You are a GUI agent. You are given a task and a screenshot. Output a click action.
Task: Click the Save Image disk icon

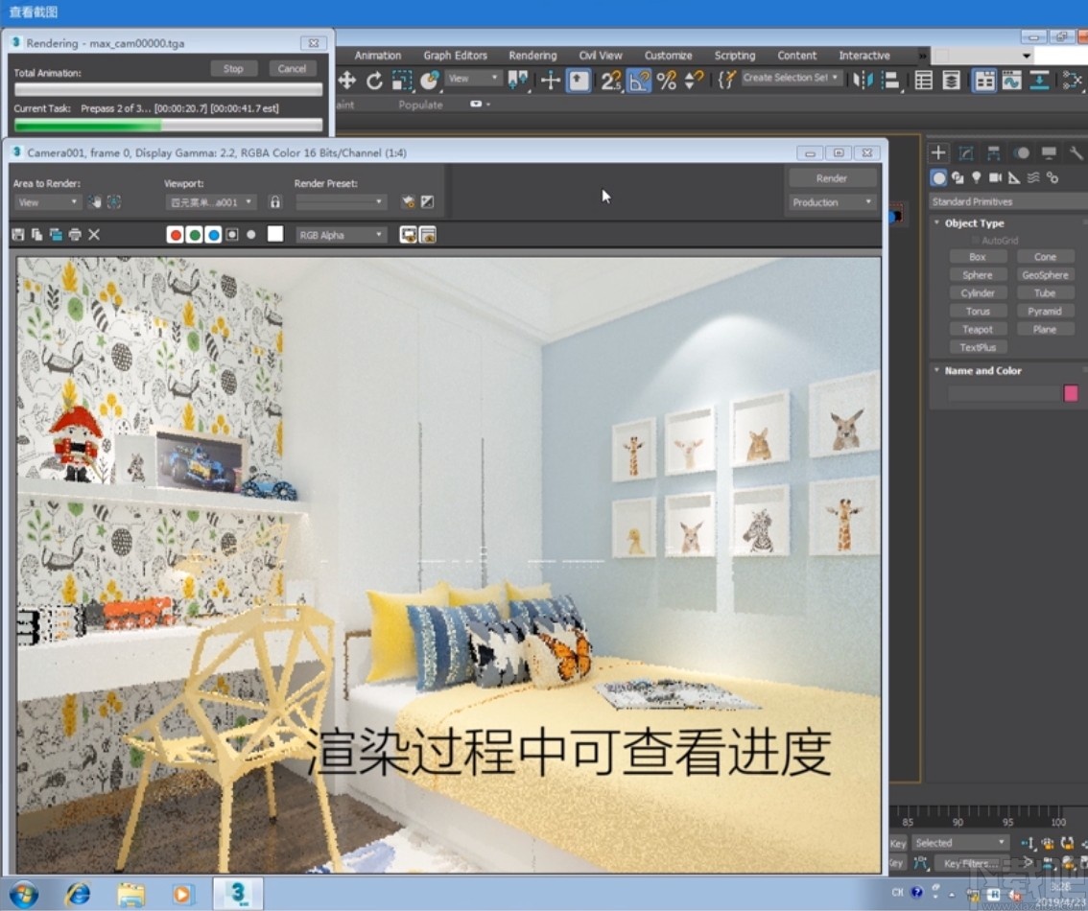click(x=18, y=235)
